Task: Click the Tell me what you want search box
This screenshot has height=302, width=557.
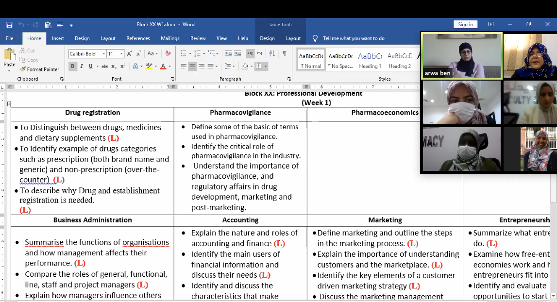Action: coord(354,38)
